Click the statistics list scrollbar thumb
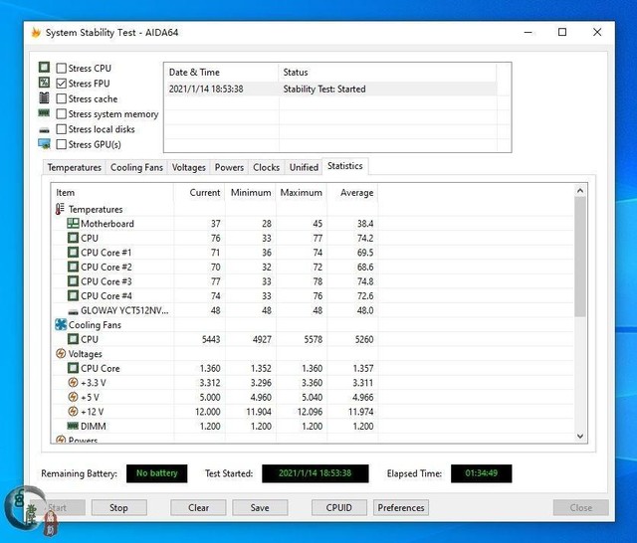Image resolution: width=637 pixels, height=543 pixels. pos(580,257)
